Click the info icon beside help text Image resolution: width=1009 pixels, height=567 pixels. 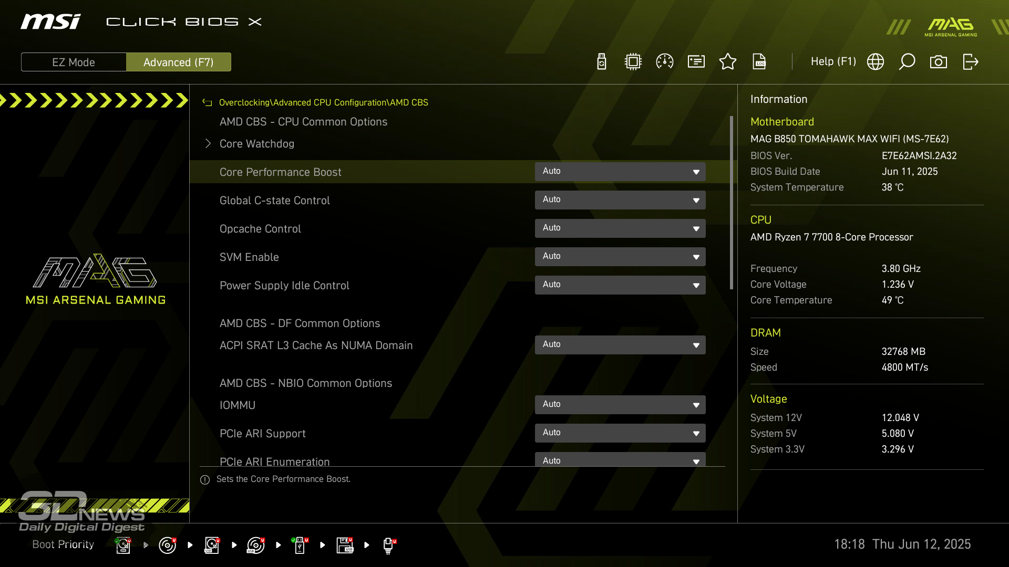pyautogui.click(x=205, y=480)
